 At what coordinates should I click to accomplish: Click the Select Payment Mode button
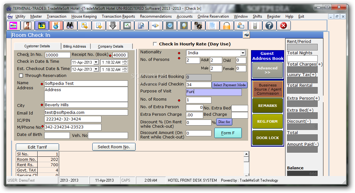[x=230, y=85]
